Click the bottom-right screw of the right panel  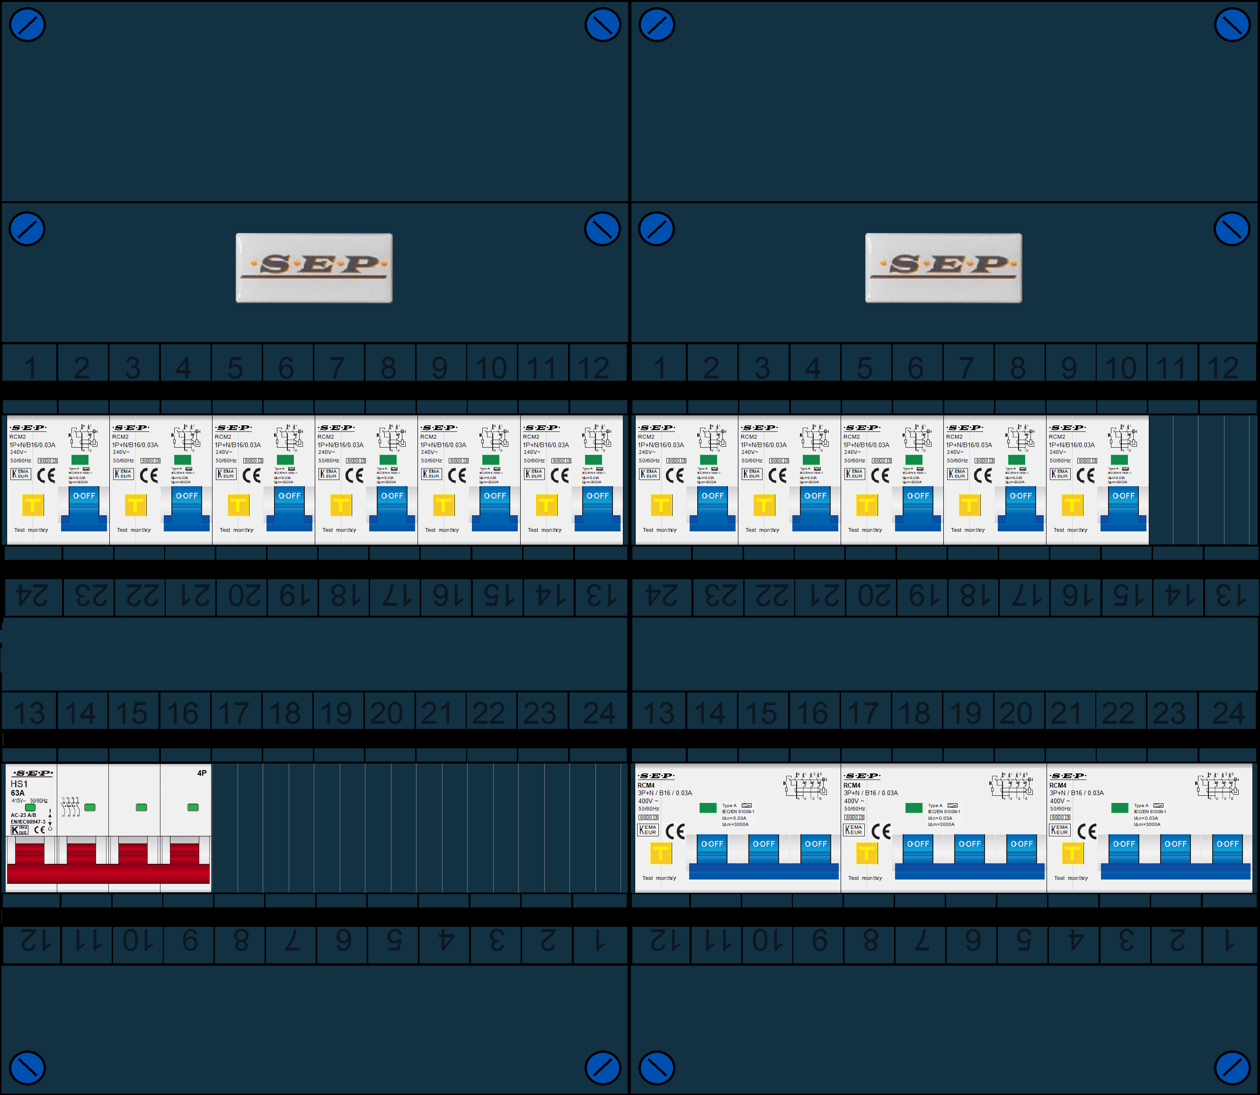click(x=1232, y=1068)
